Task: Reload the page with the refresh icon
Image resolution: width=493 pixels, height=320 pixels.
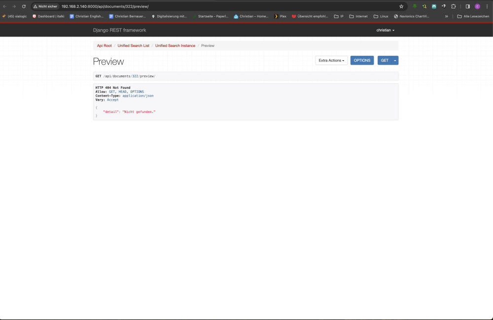Action: (24, 6)
